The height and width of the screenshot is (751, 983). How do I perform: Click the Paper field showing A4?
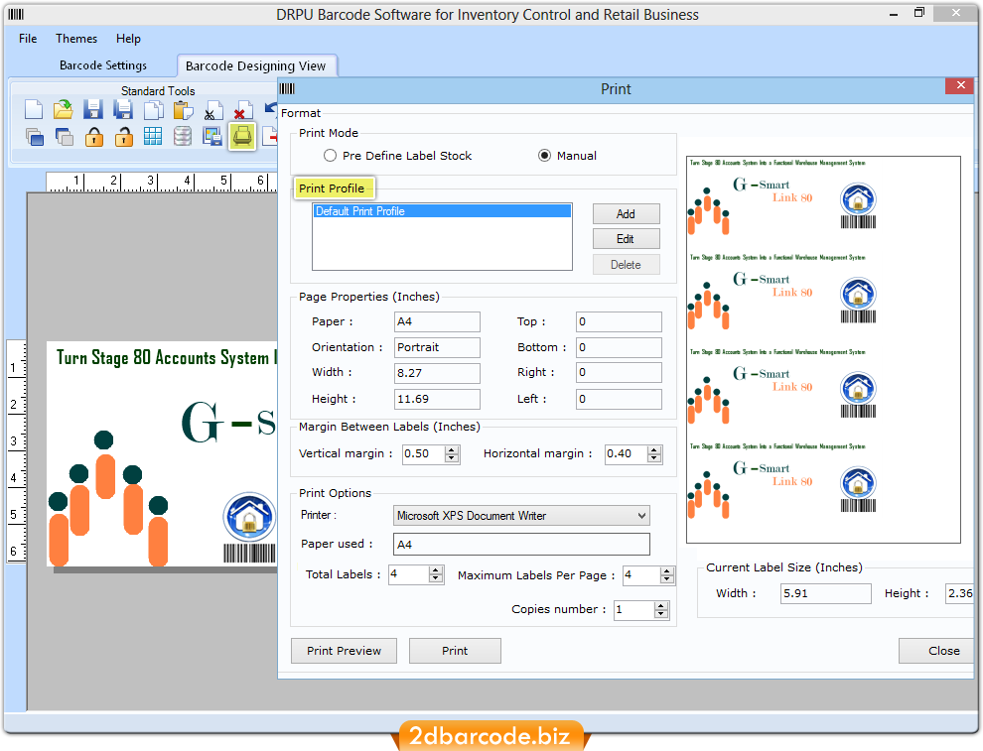click(x=437, y=321)
